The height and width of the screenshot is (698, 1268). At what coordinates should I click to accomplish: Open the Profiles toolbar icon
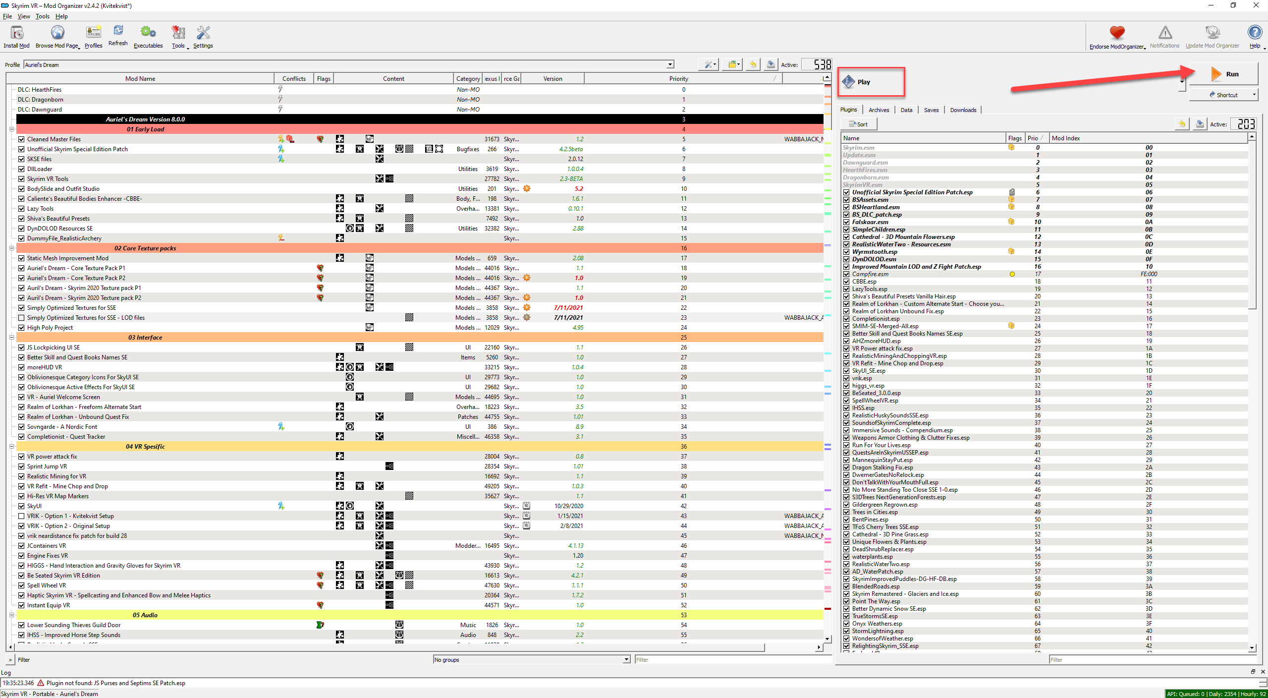pyautogui.click(x=93, y=33)
